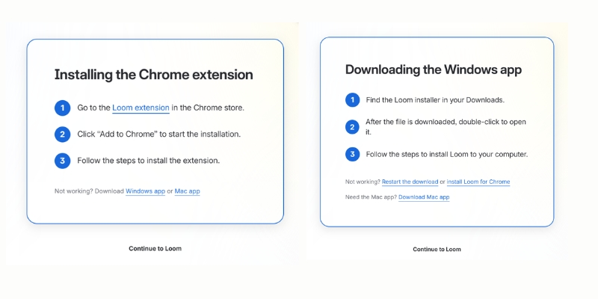This screenshot has height=299, width=598.
Task: Click step 3 badge in Chrome extension panel
Action: [x=62, y=160]
